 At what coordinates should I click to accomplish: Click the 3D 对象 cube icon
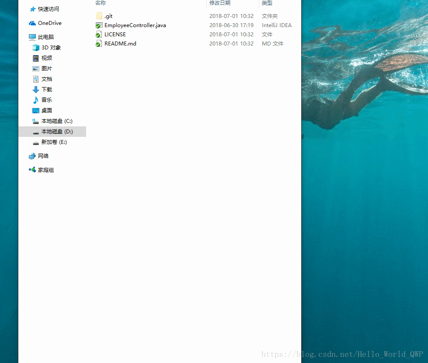[36, 48]
